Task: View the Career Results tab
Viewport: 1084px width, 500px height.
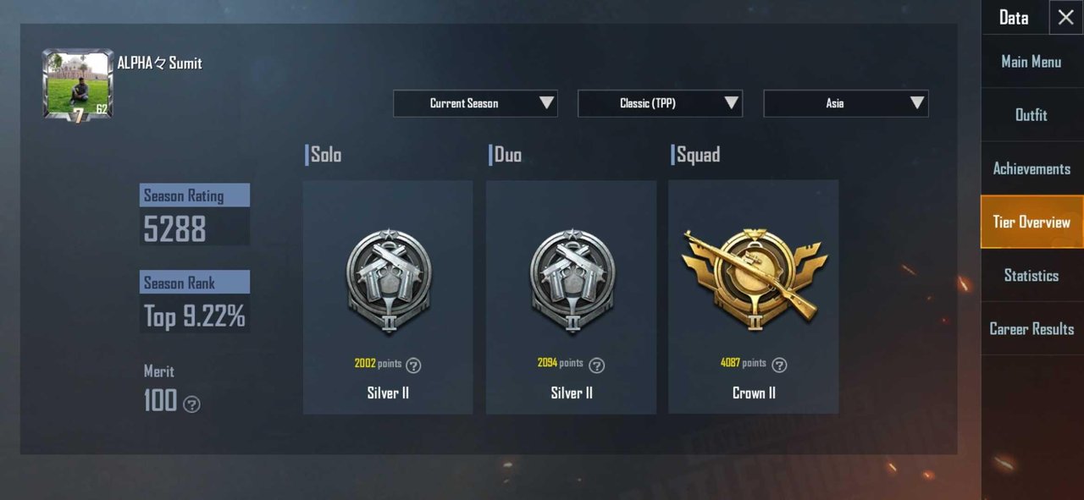Action: point(1031,328)
